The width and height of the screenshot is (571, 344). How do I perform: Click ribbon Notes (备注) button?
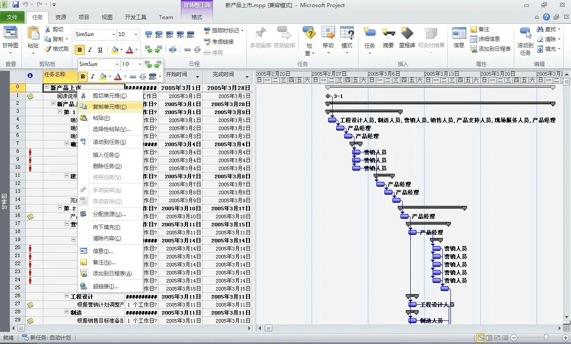coord(480,29)
